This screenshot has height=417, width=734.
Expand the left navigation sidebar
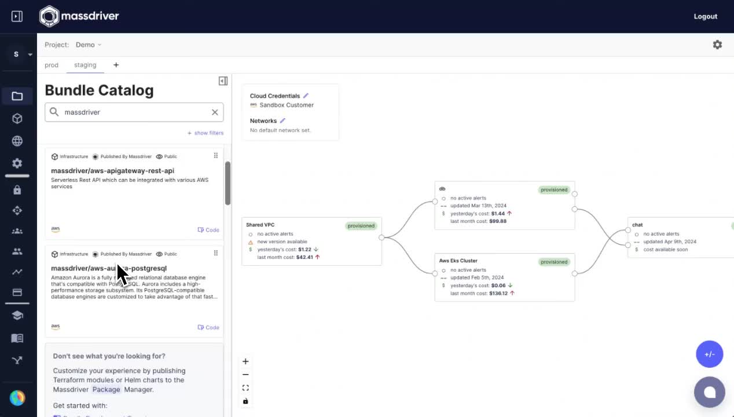17,16
